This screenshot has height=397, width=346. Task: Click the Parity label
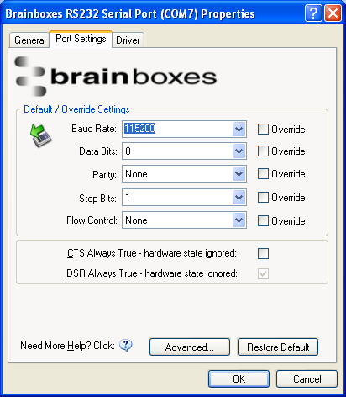(x=104, y=175)
